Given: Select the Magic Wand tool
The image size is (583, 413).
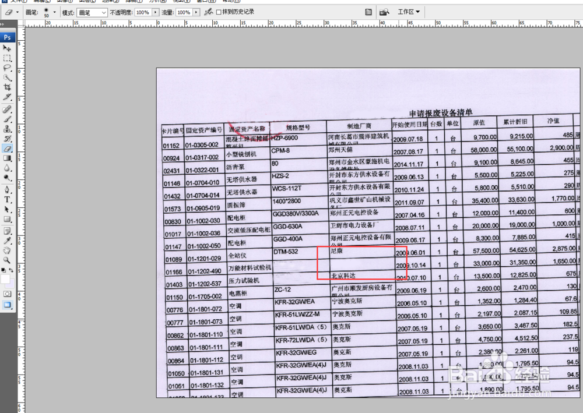Looking at the screenshot, I should click(x=7, y=77).
